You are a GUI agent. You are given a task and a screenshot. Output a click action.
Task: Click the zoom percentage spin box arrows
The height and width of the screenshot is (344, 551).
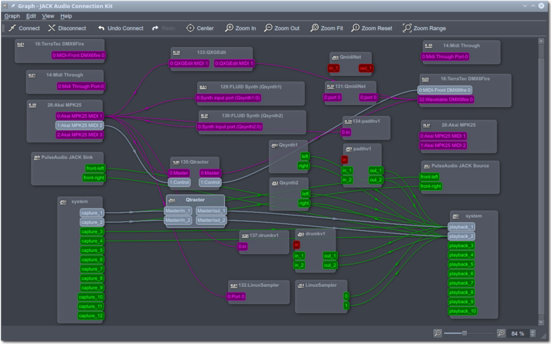point(532,333)
